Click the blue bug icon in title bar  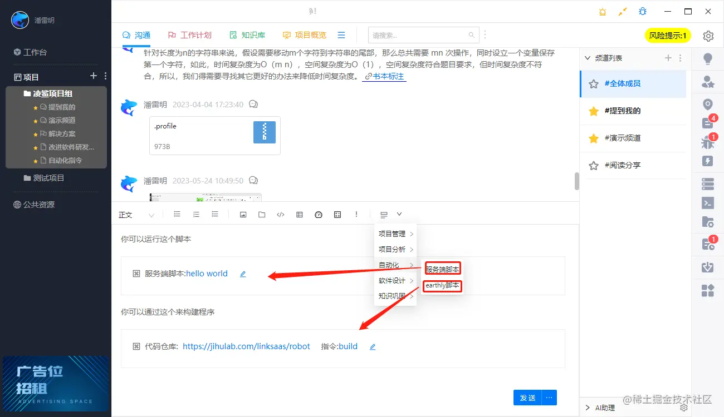click(x=643, y=12)
